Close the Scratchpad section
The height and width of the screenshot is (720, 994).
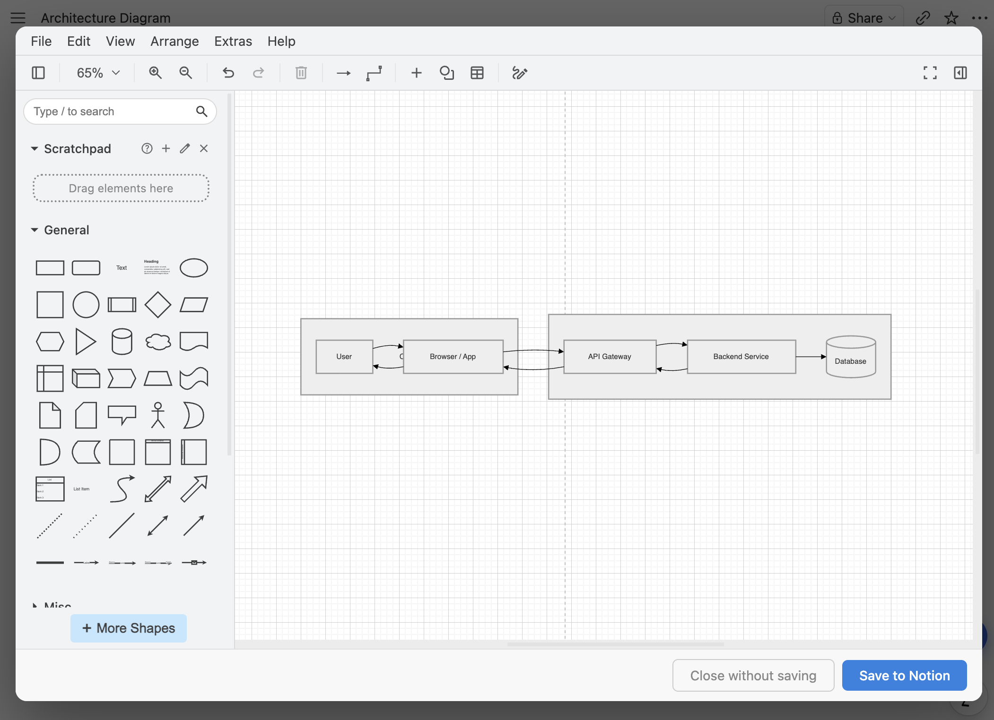pos(204,149)
